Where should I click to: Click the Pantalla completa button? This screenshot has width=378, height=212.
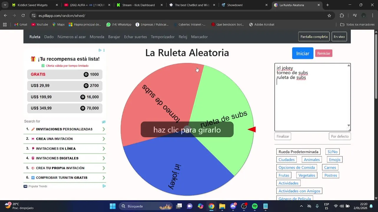point(314,37)
